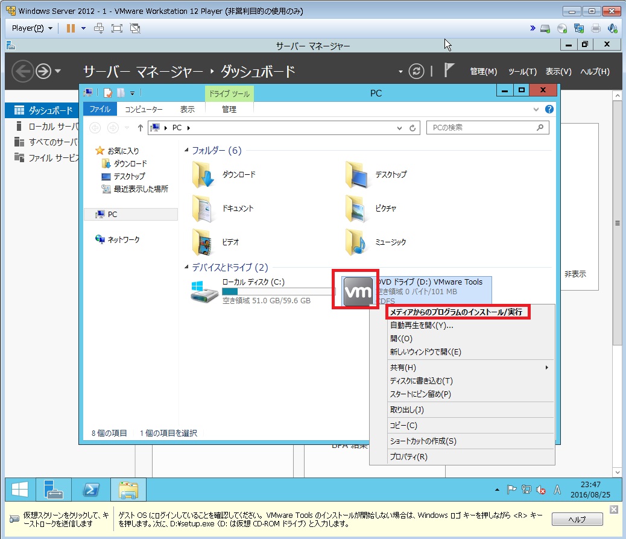Select the ダウンロード folder icon
The image size is (626, 539).
204,174
